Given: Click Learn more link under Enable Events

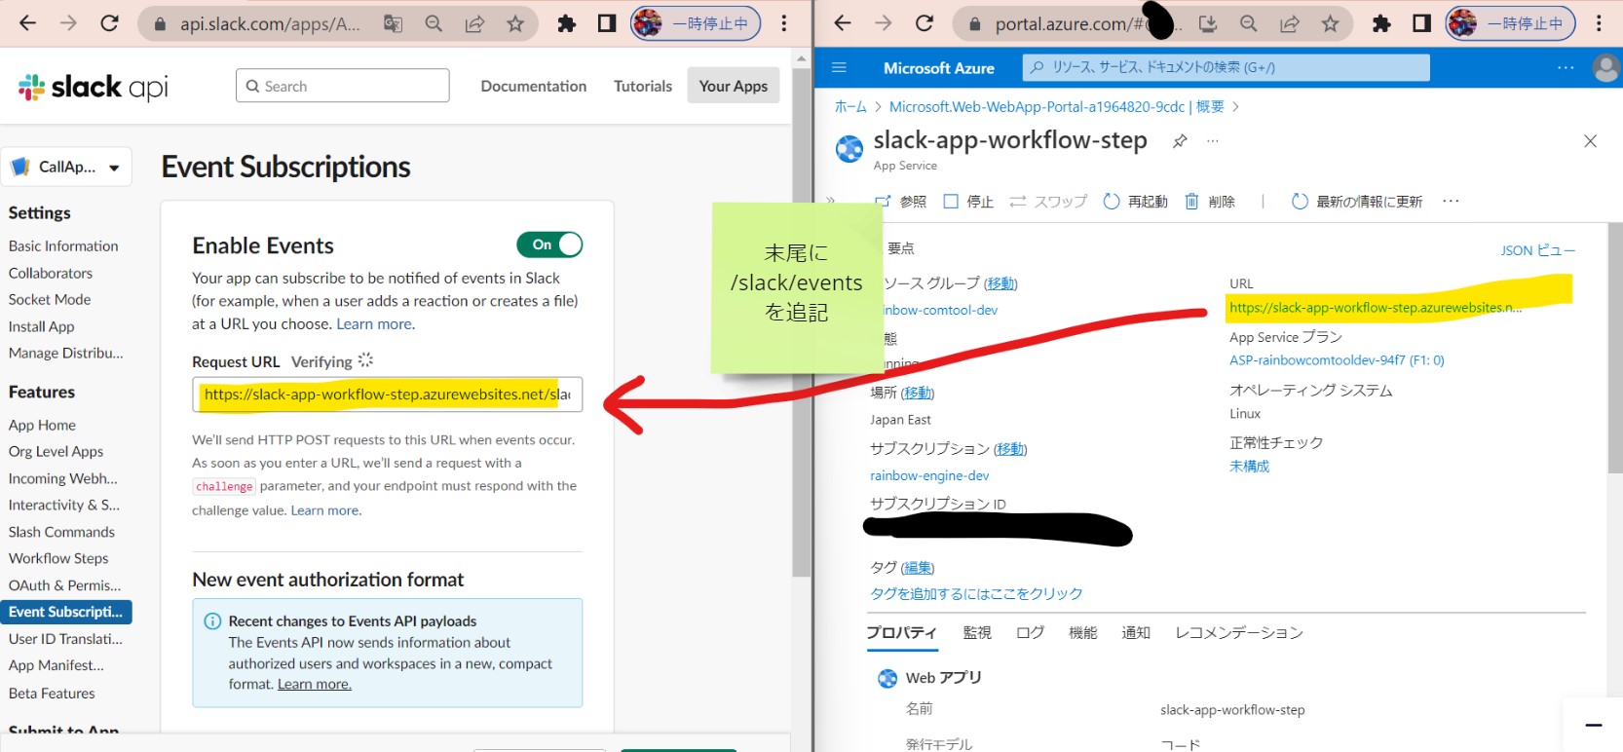Looking at the screenshot, I should (x=375, y=324).
